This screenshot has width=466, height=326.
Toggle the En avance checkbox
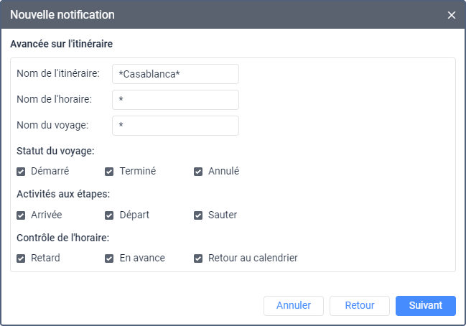(110, 258)
